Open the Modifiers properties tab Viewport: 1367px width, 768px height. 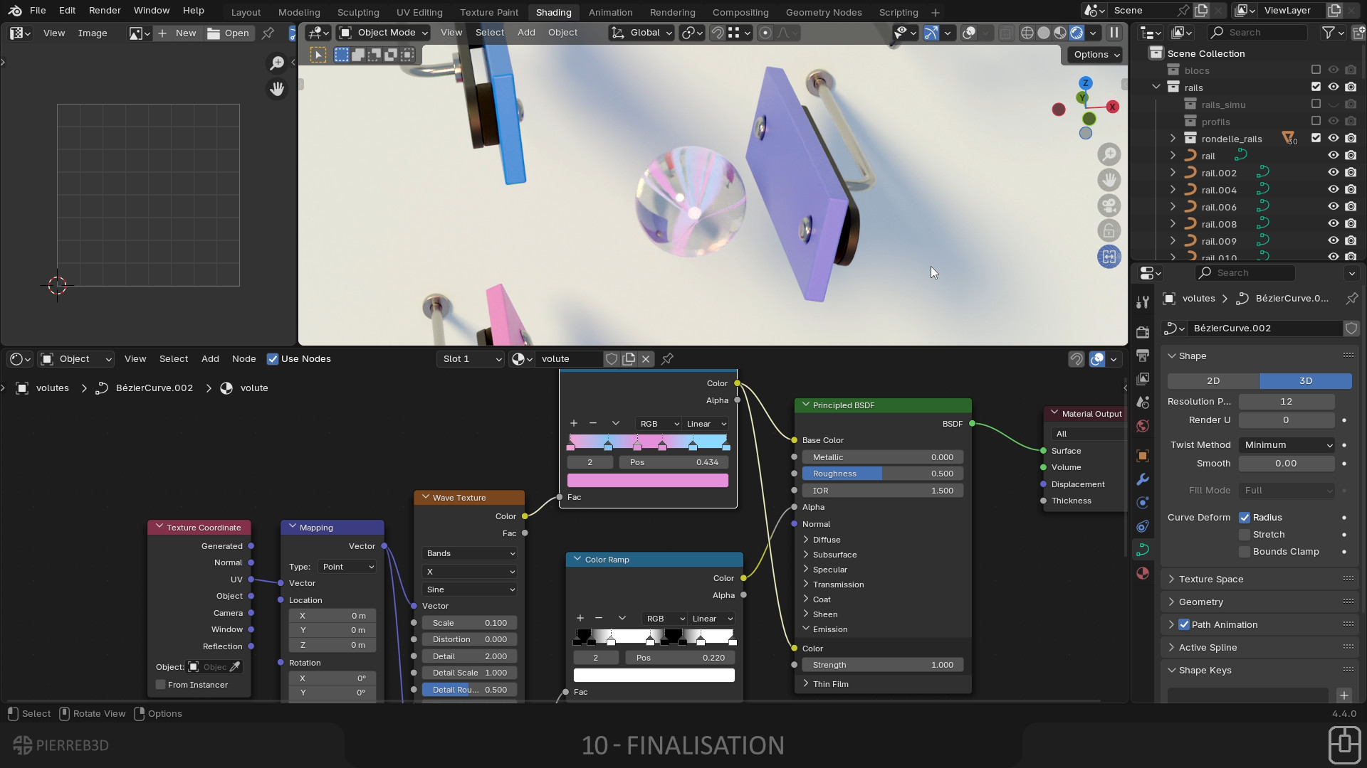tap(1143, 479)
